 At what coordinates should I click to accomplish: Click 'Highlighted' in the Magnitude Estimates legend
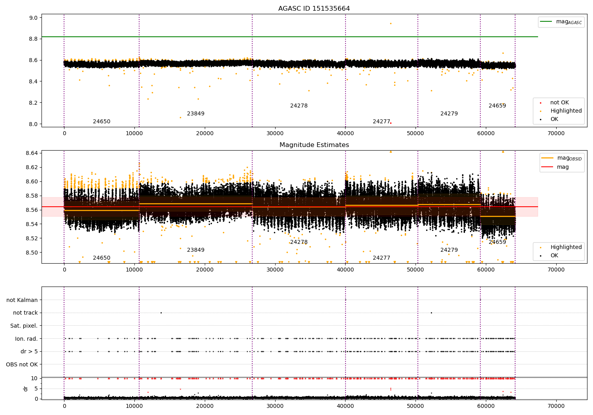(566, 247)
